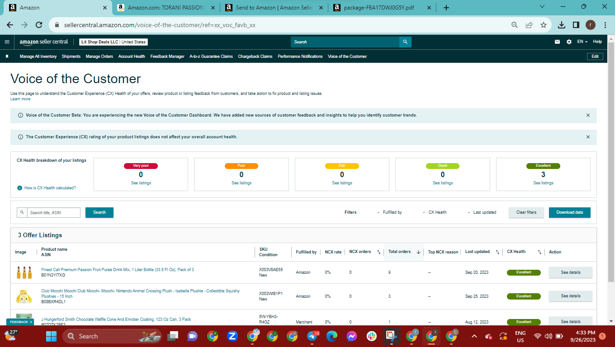Open See details for the Finest Call Passion Fruit row
The image size is (615, 347).
point(571,272)
